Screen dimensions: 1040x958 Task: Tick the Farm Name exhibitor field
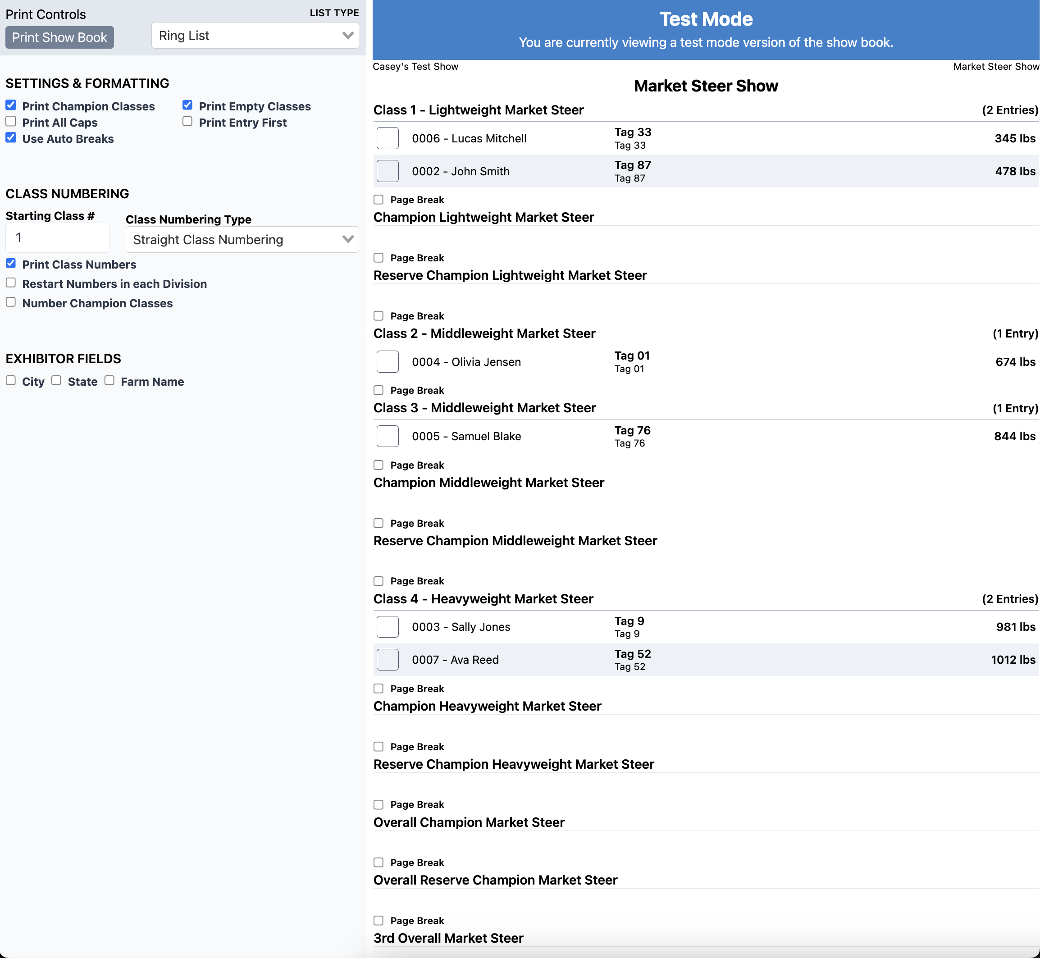(x=109, y=380)
